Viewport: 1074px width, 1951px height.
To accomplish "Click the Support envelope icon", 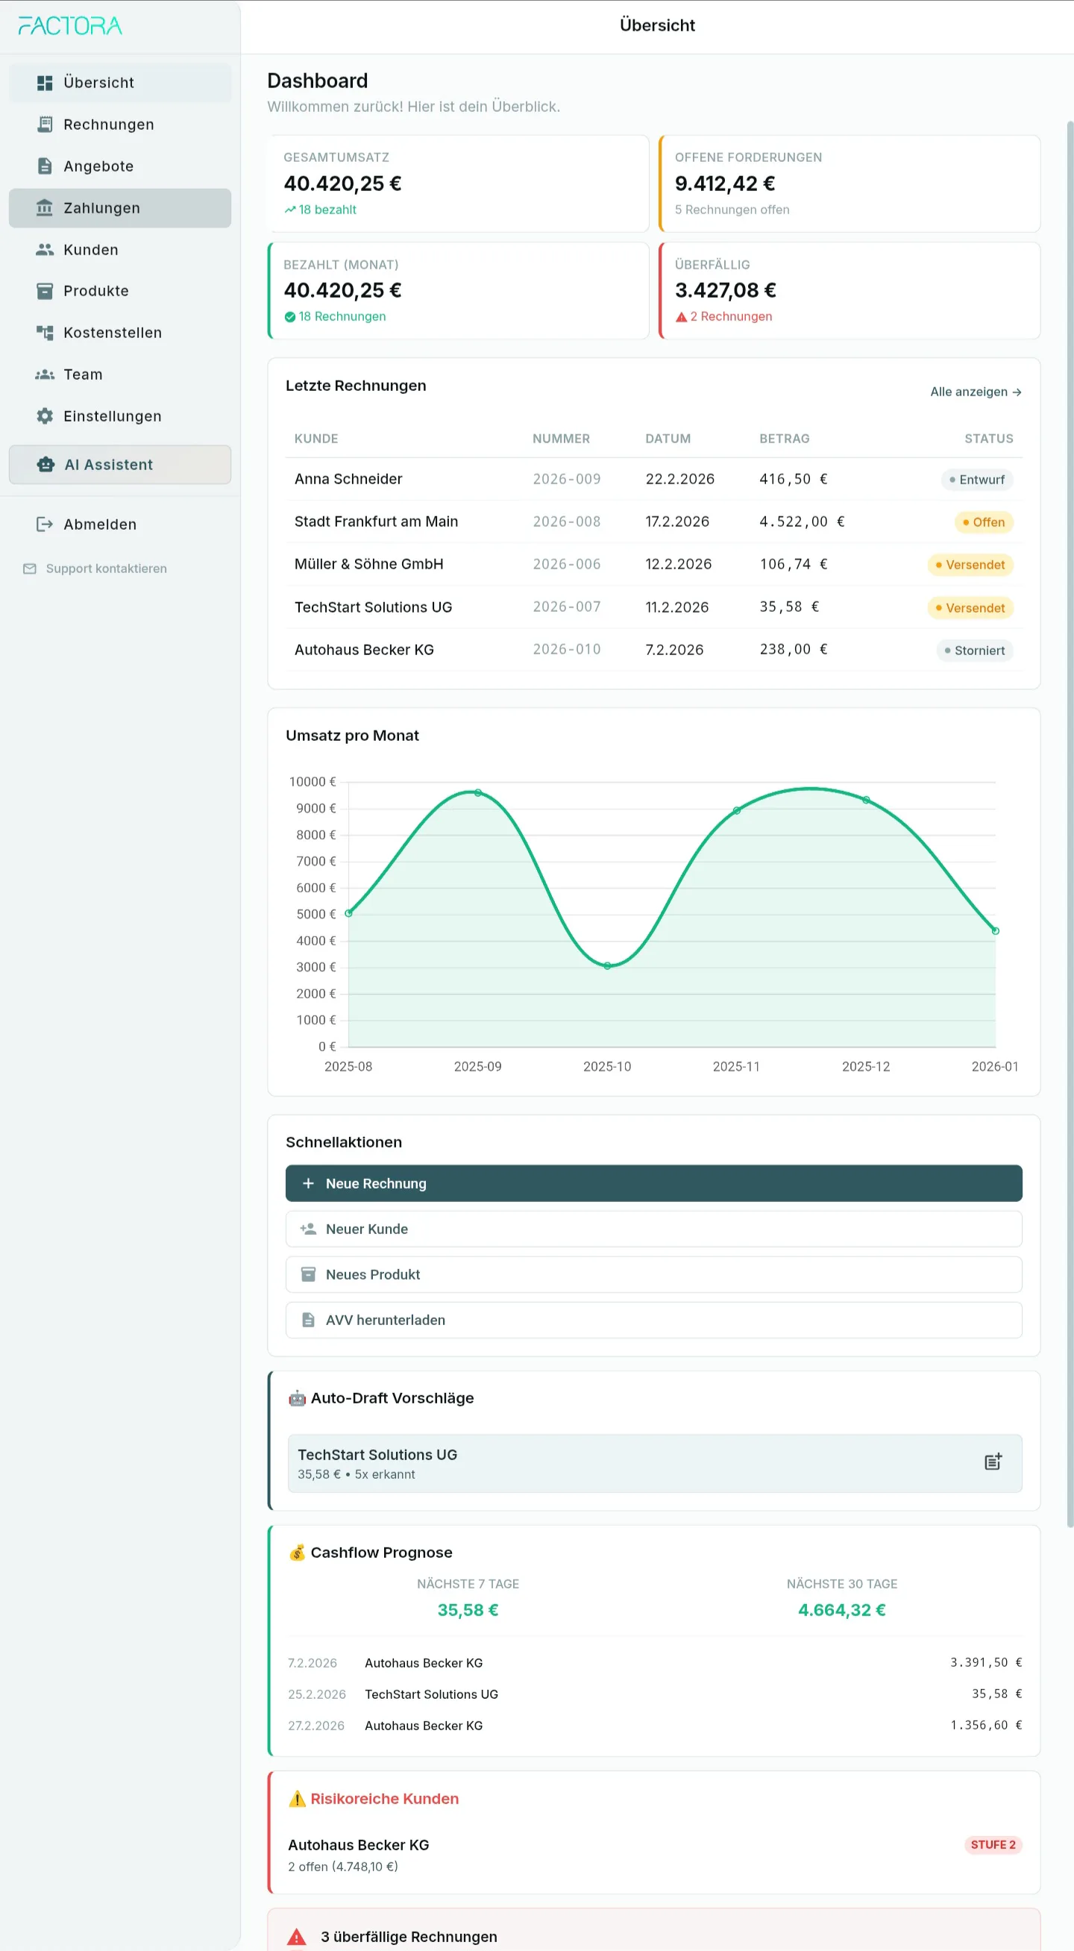I will [x=30, y=569].
